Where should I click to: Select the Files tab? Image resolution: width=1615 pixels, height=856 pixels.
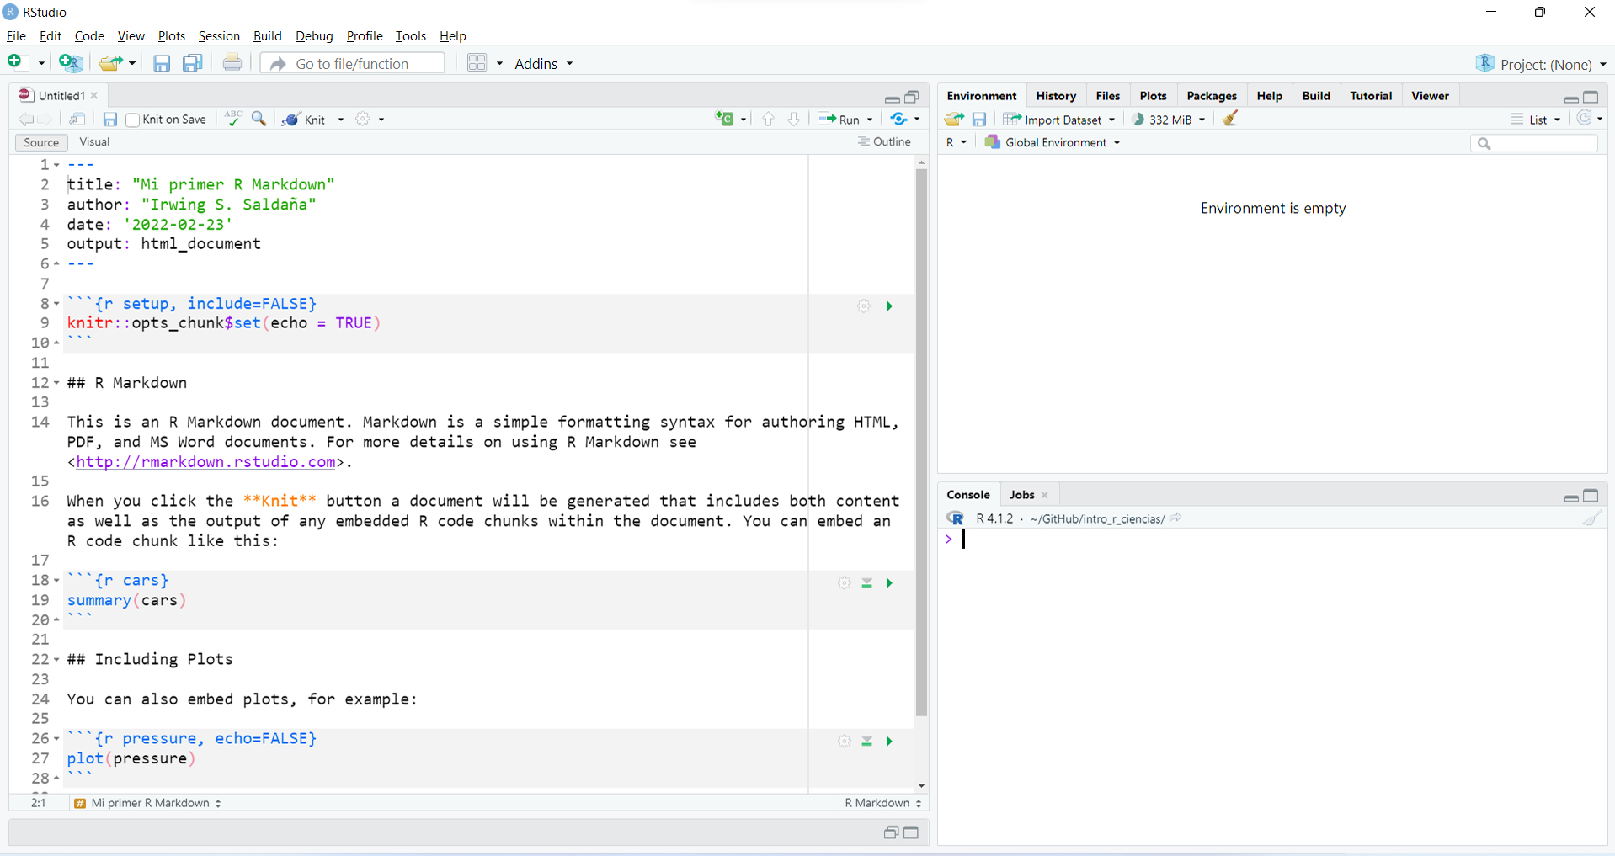coord(1108,96)
